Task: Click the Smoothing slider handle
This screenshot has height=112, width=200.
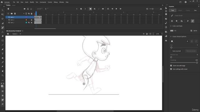Action: click(x=197, y=63)
